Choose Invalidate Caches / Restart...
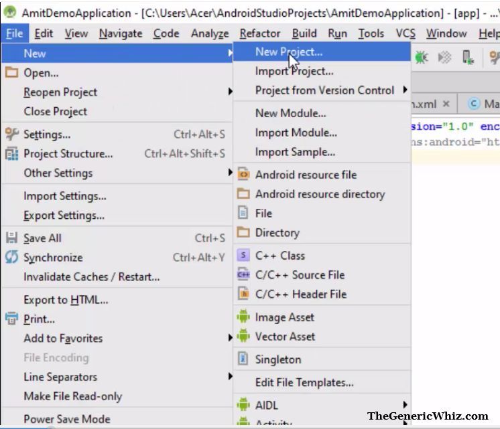The width and height of the screenshot is (500, 429). 117,276
